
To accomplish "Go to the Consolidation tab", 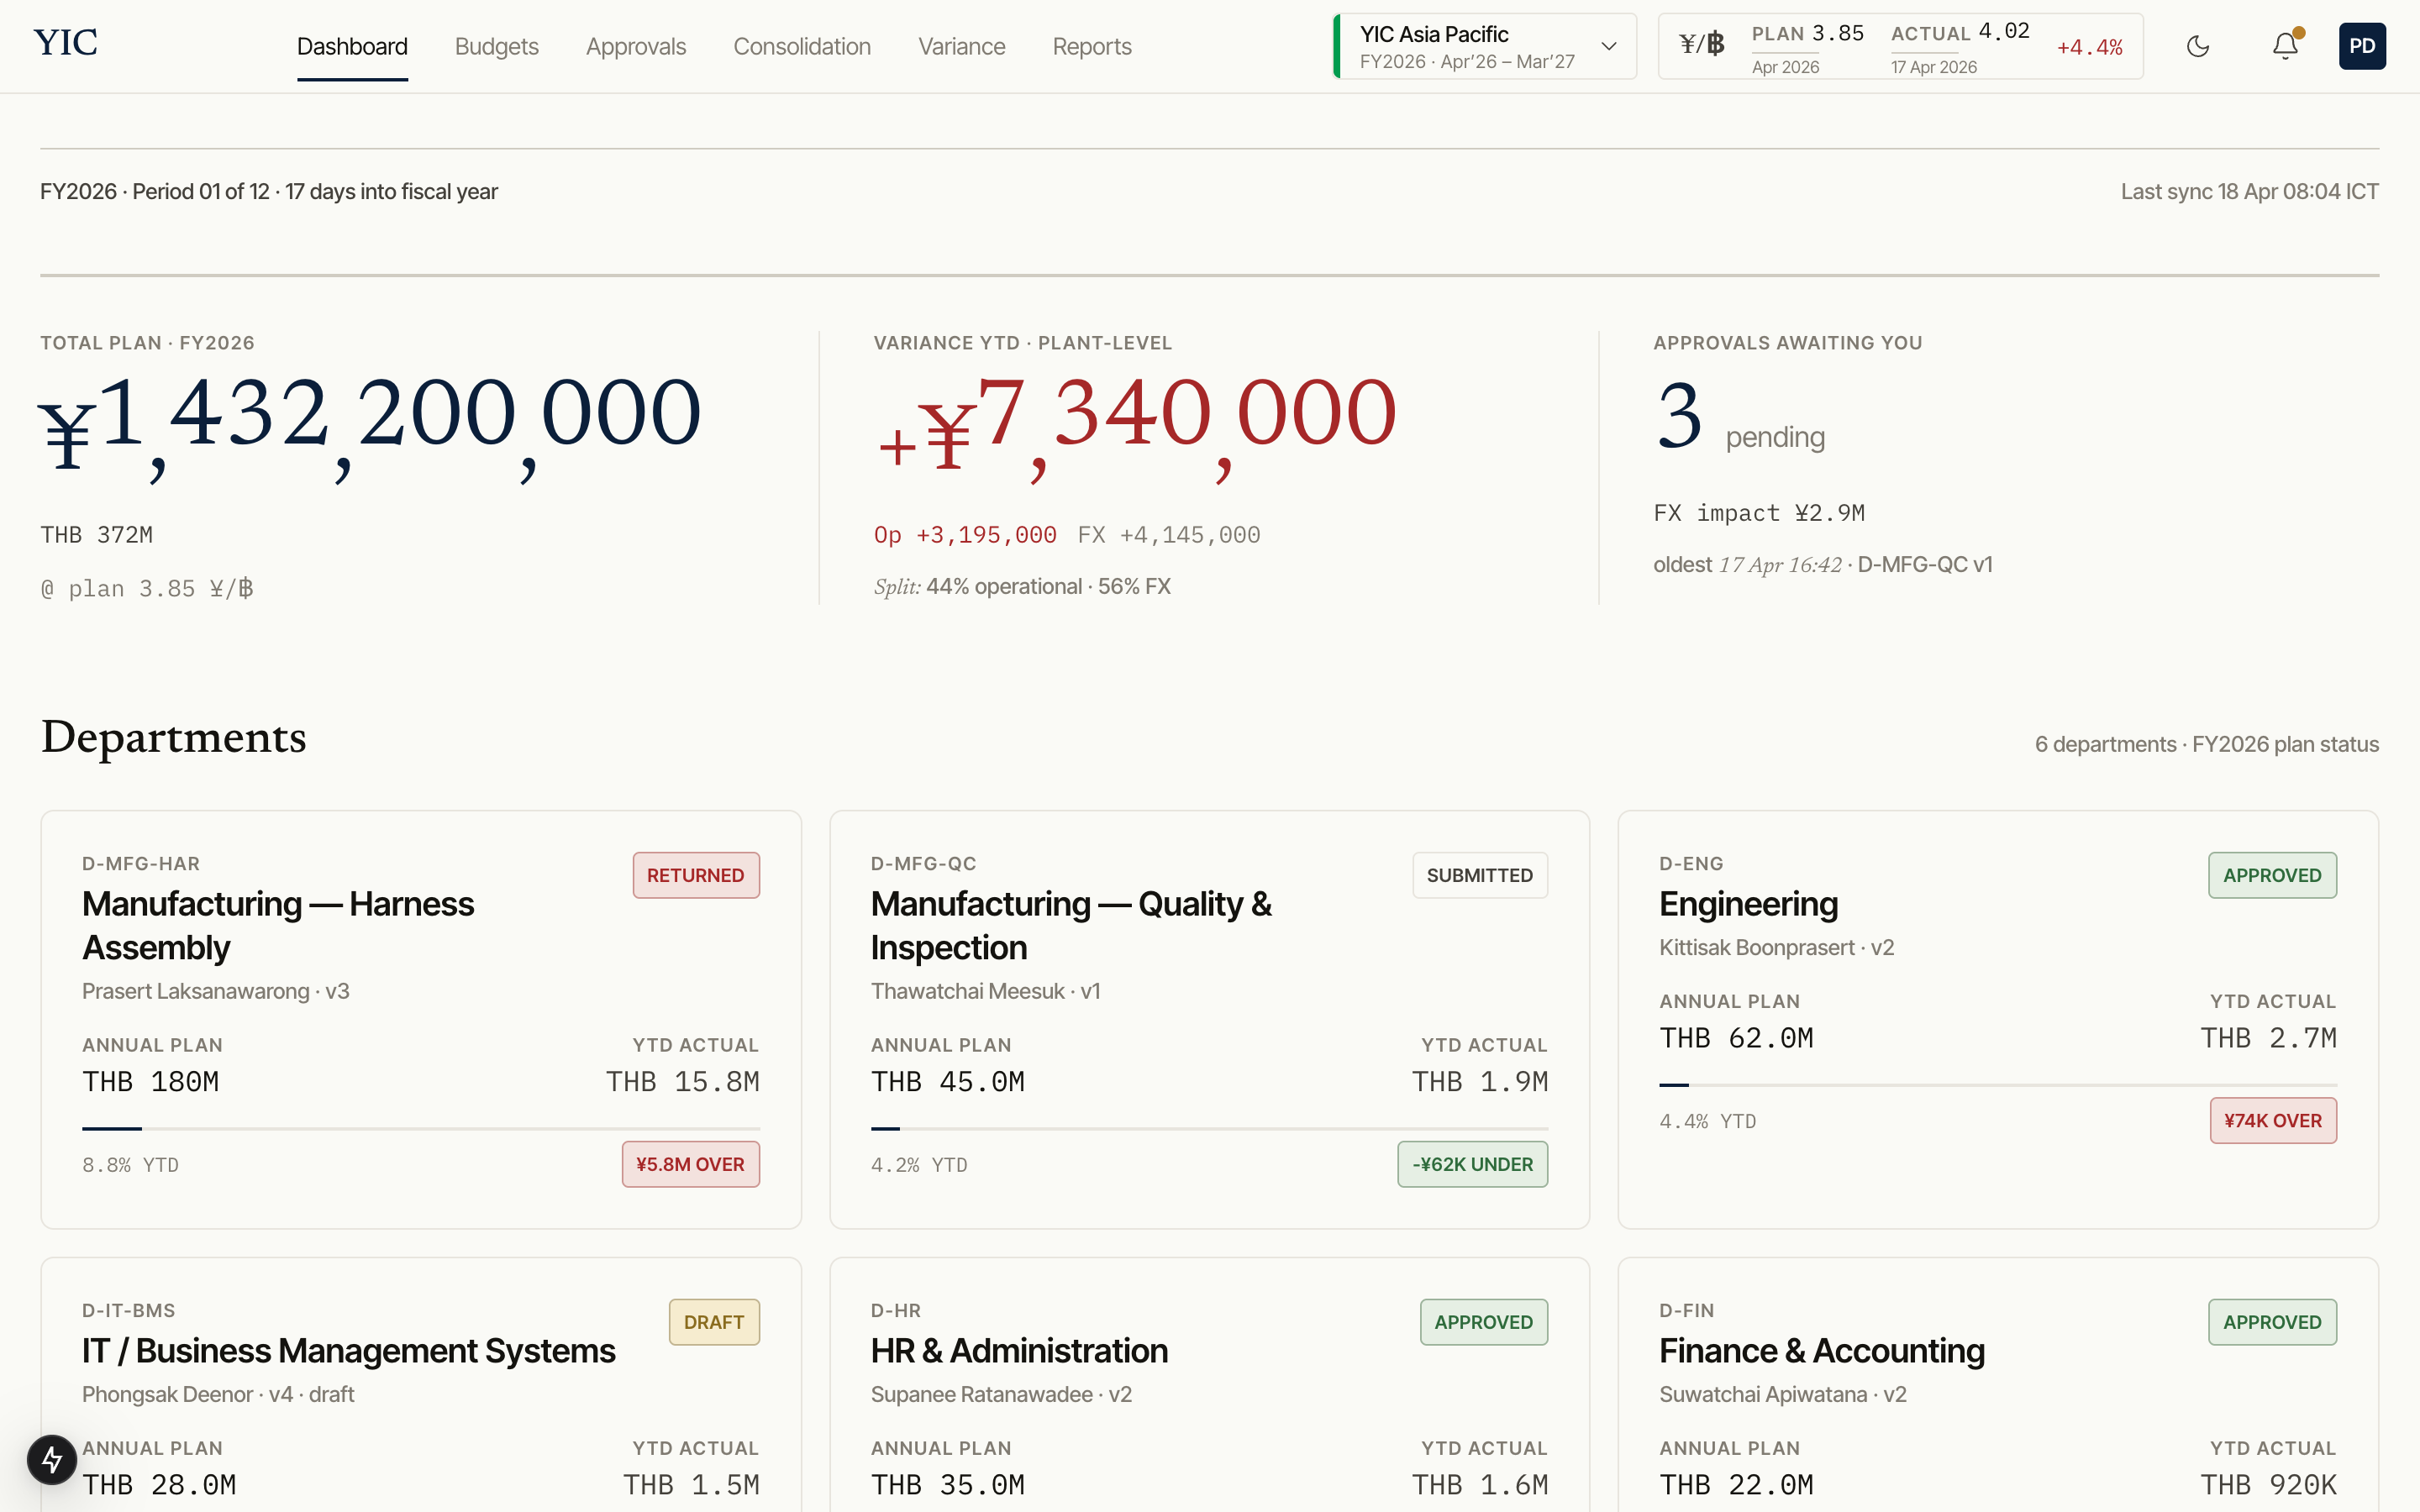I will (801, 46).
